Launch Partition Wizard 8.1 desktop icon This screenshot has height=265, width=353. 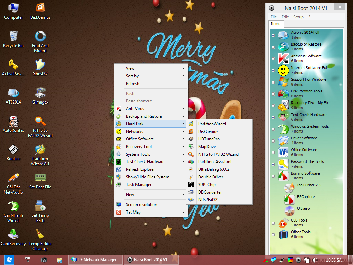[40, 155]
